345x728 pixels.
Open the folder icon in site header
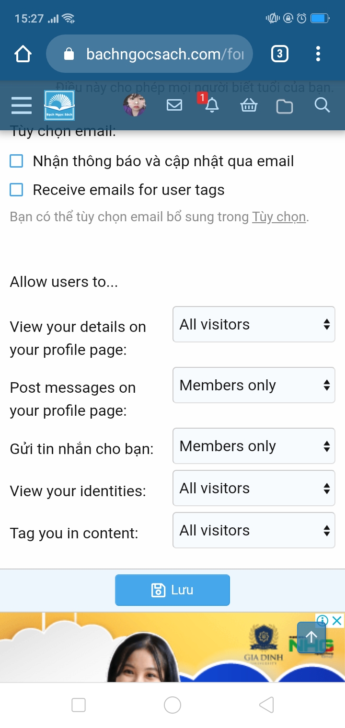285,106
